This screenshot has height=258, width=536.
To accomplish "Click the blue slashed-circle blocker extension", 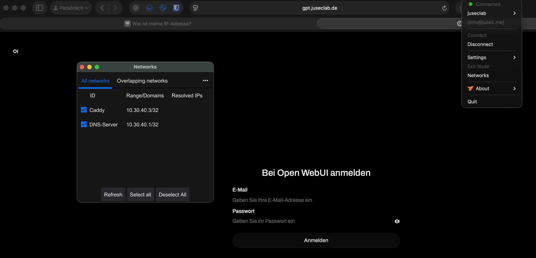I will [163, 8].
